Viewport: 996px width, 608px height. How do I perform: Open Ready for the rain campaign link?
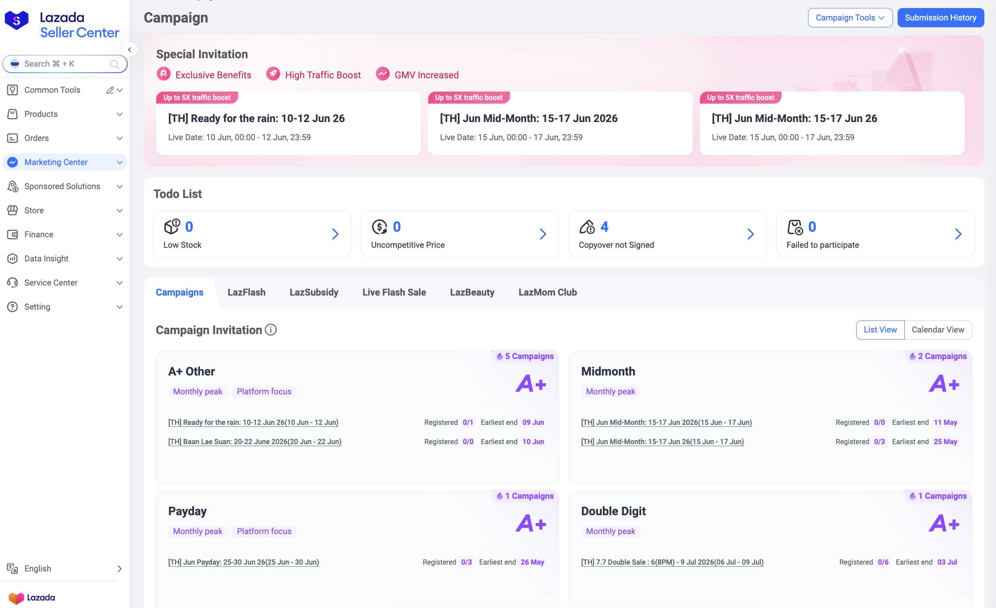[253, 422]
